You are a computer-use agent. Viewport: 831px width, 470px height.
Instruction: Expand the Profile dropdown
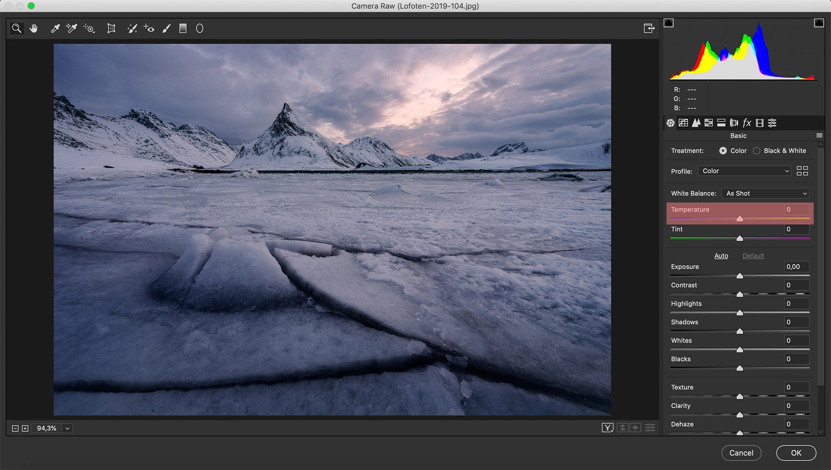(743, 171)
